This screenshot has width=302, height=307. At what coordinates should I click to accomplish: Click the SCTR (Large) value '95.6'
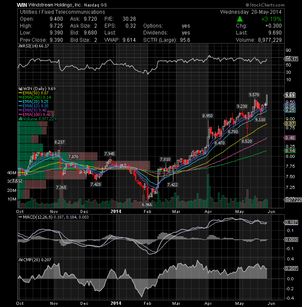(185, 40)
